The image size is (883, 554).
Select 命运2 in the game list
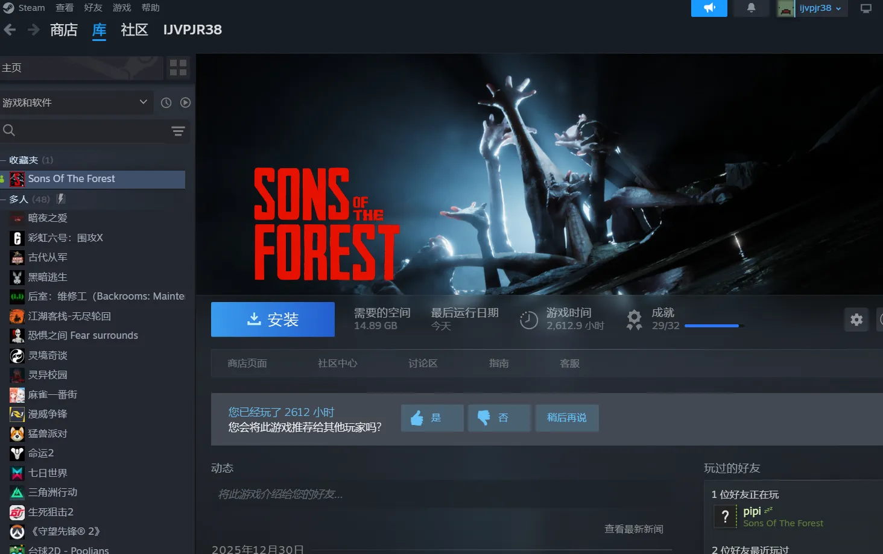click(x=41, y=453)
